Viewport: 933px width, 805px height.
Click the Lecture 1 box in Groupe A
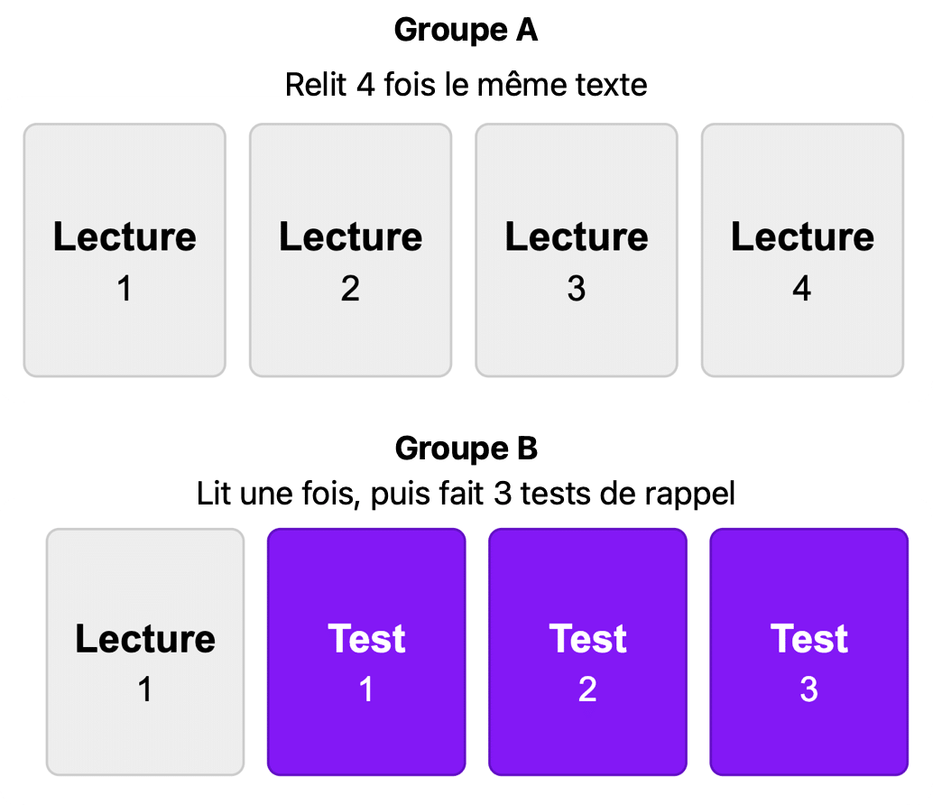tap(125, 250)
